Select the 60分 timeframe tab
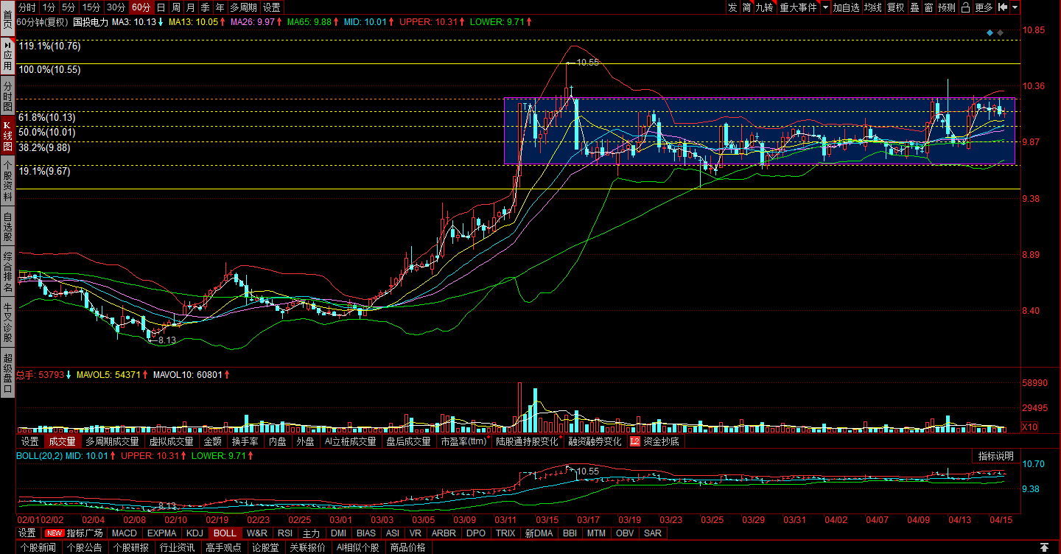Screen dimensions: 1061x554 [141, 7]
